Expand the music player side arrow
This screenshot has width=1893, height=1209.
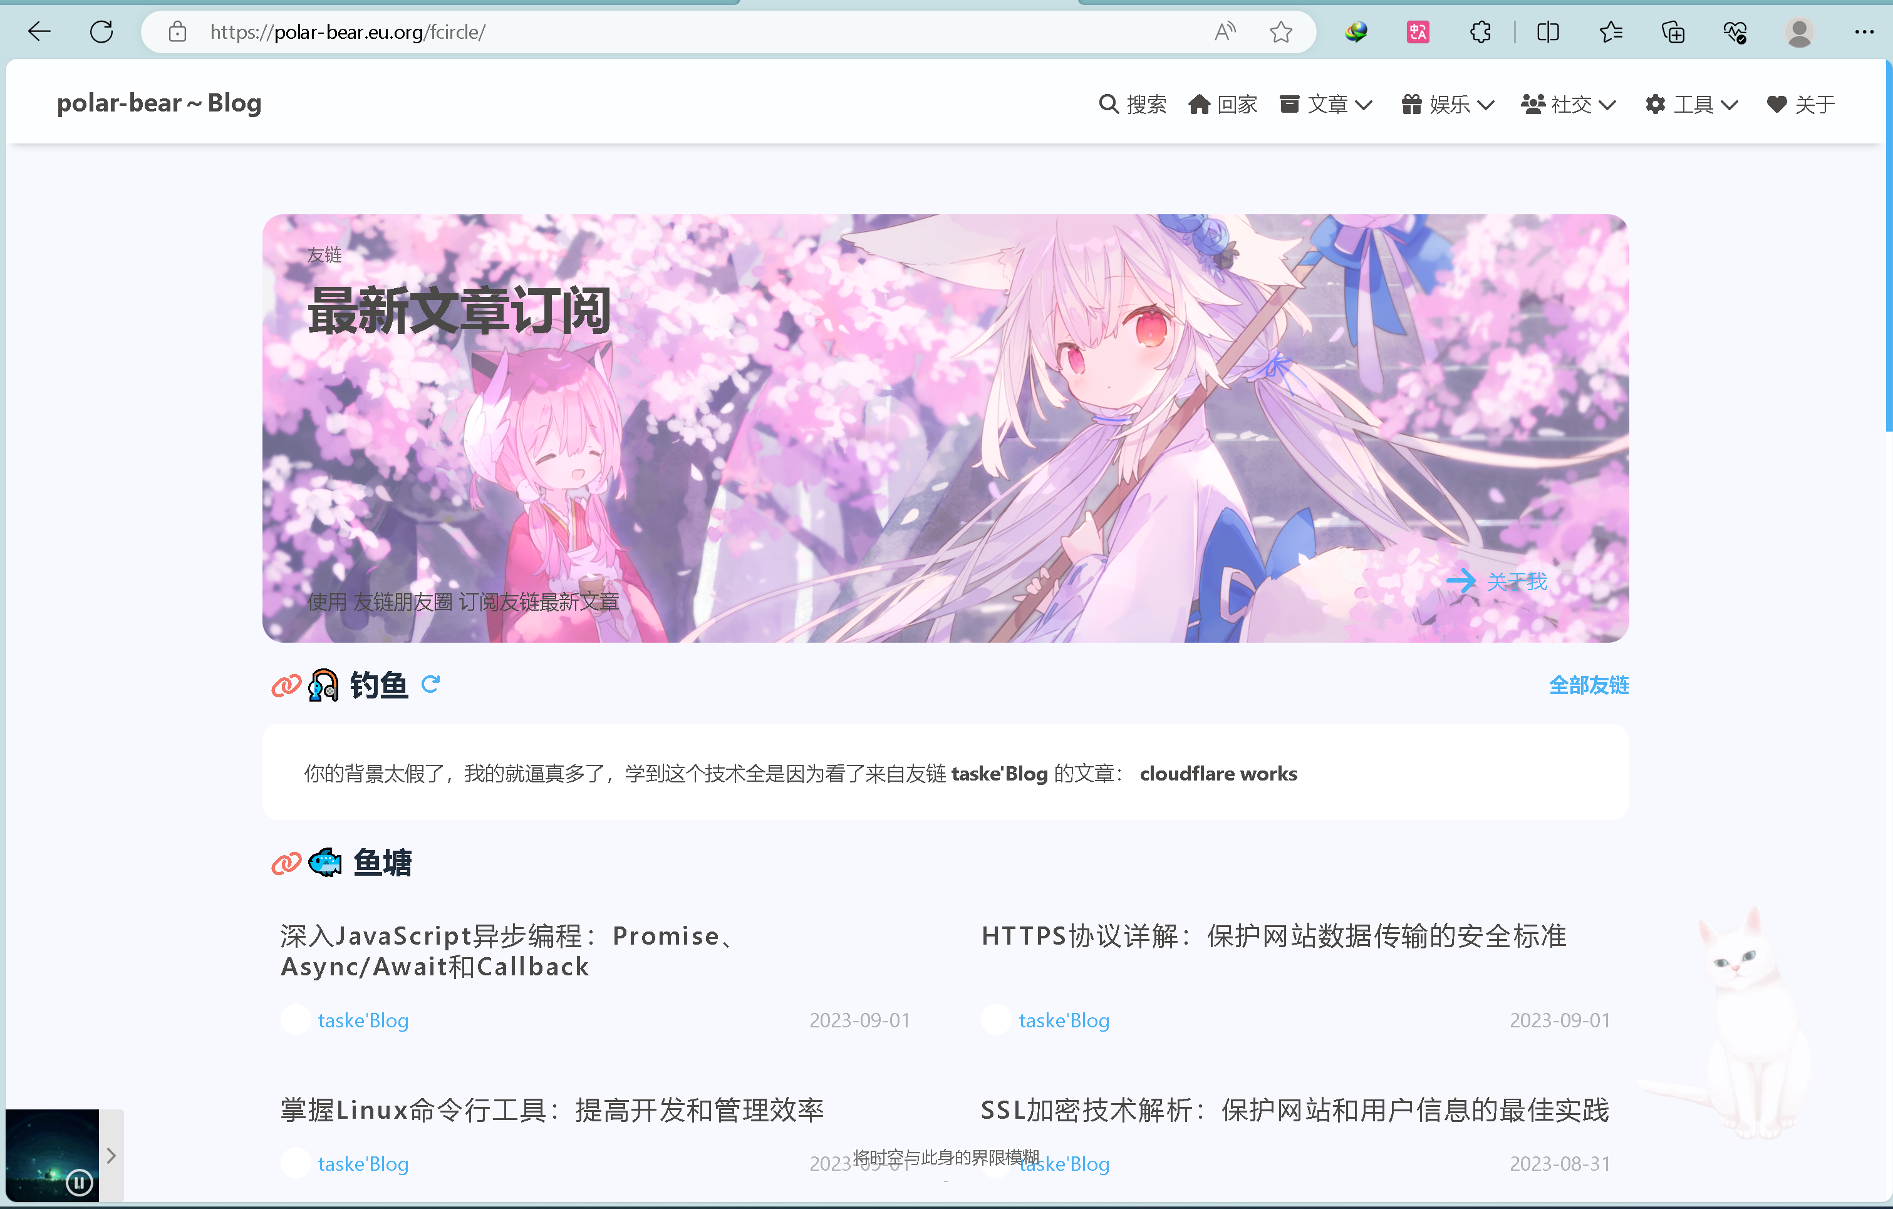[x=112, y=1156]
